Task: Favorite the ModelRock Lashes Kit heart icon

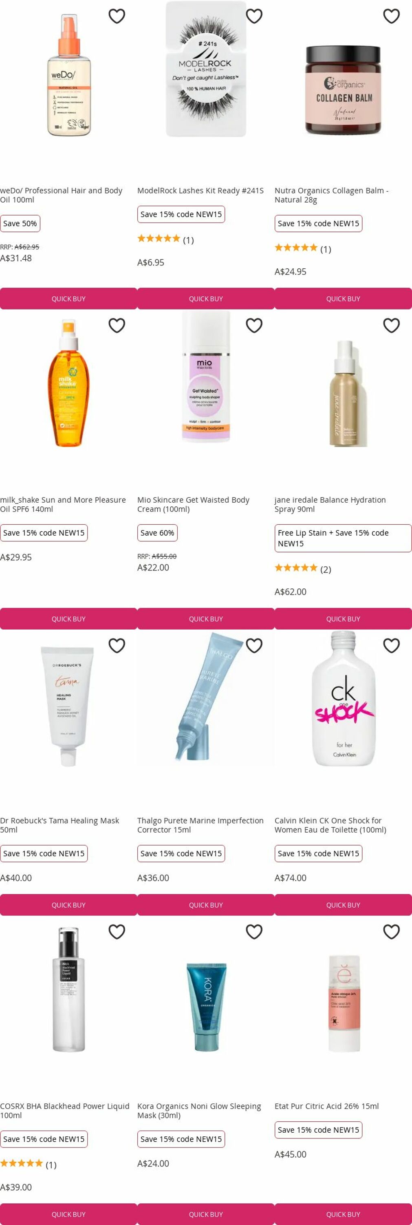Action: click(x=254, y=16)
